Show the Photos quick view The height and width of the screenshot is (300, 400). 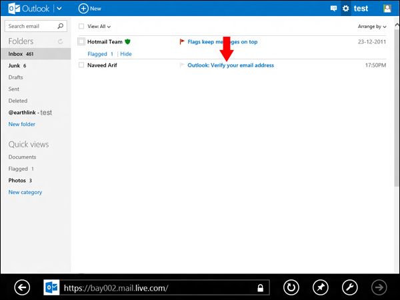20,181
